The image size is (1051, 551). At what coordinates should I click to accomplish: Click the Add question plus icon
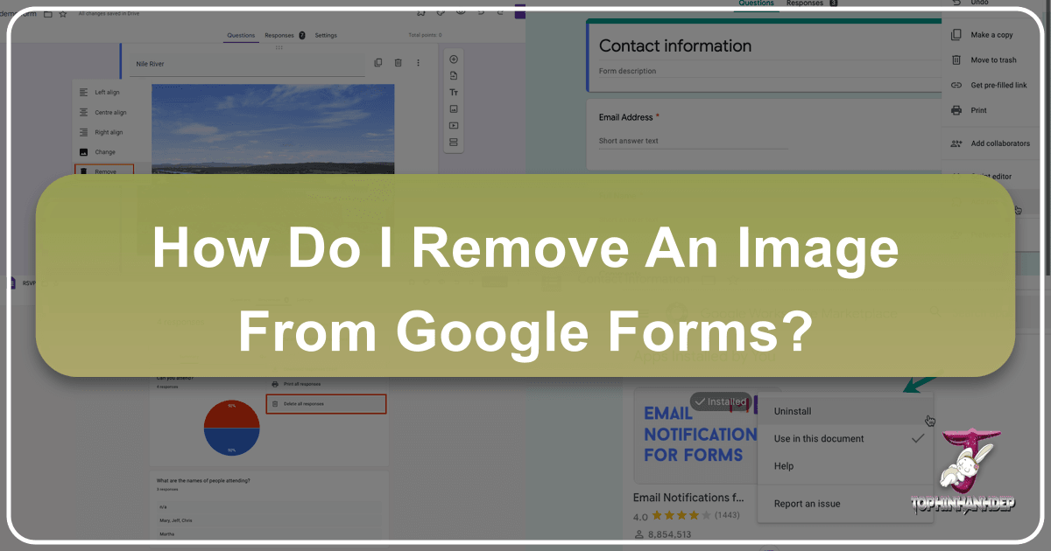454,59
